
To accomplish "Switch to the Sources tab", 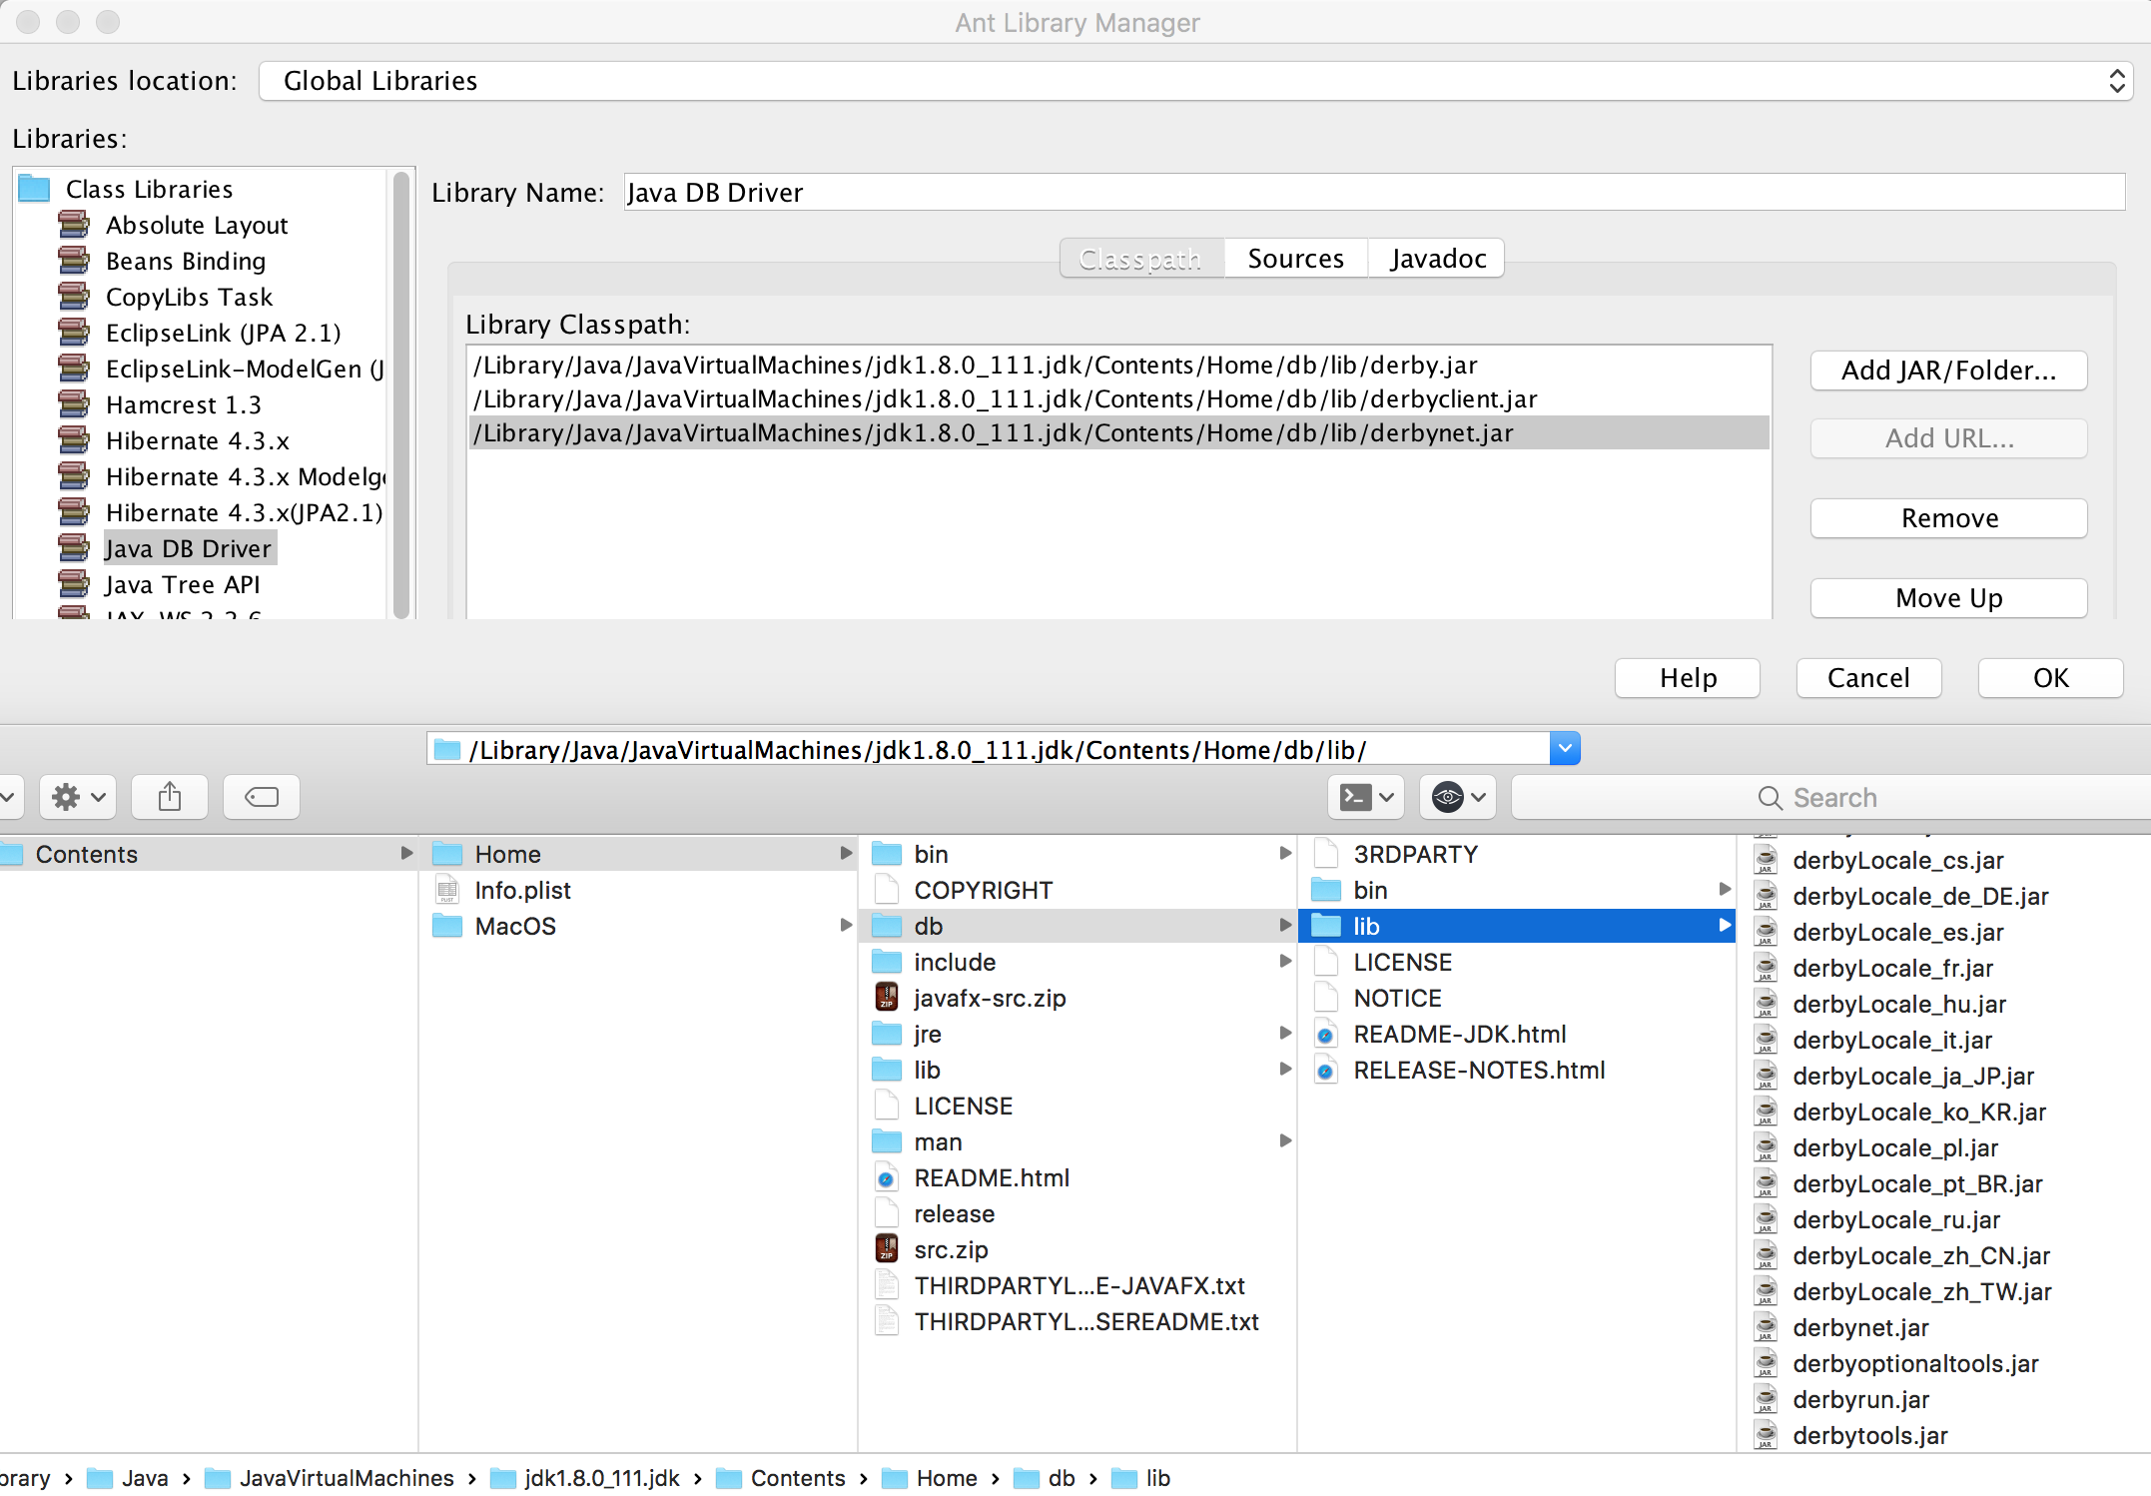I will tap(1293, 259).
